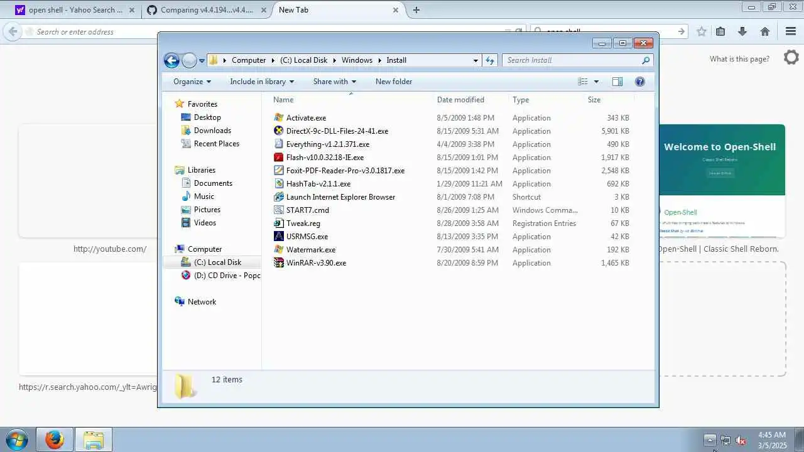Click the Explorer Forward arrow button
This screenshot has width=804, height=452.
(189, 60)
